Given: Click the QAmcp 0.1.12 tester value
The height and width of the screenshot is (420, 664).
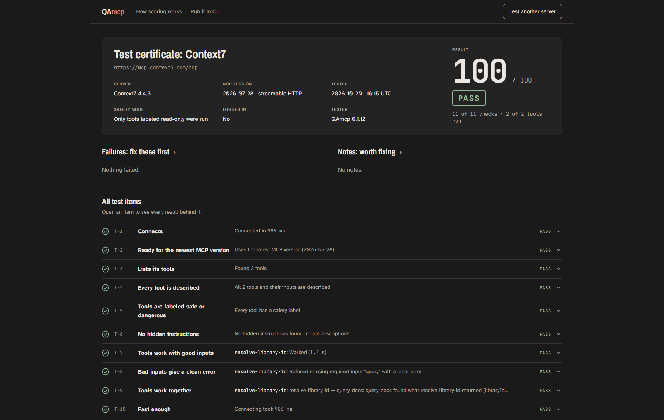Looking at the screenshot, I should pyautogui.click(x=348, y=119).
